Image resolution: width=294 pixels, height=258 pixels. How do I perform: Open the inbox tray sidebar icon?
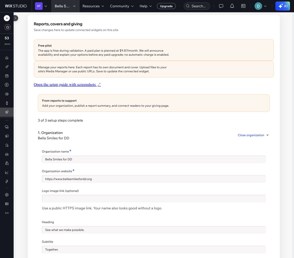[x=7, y=154]
